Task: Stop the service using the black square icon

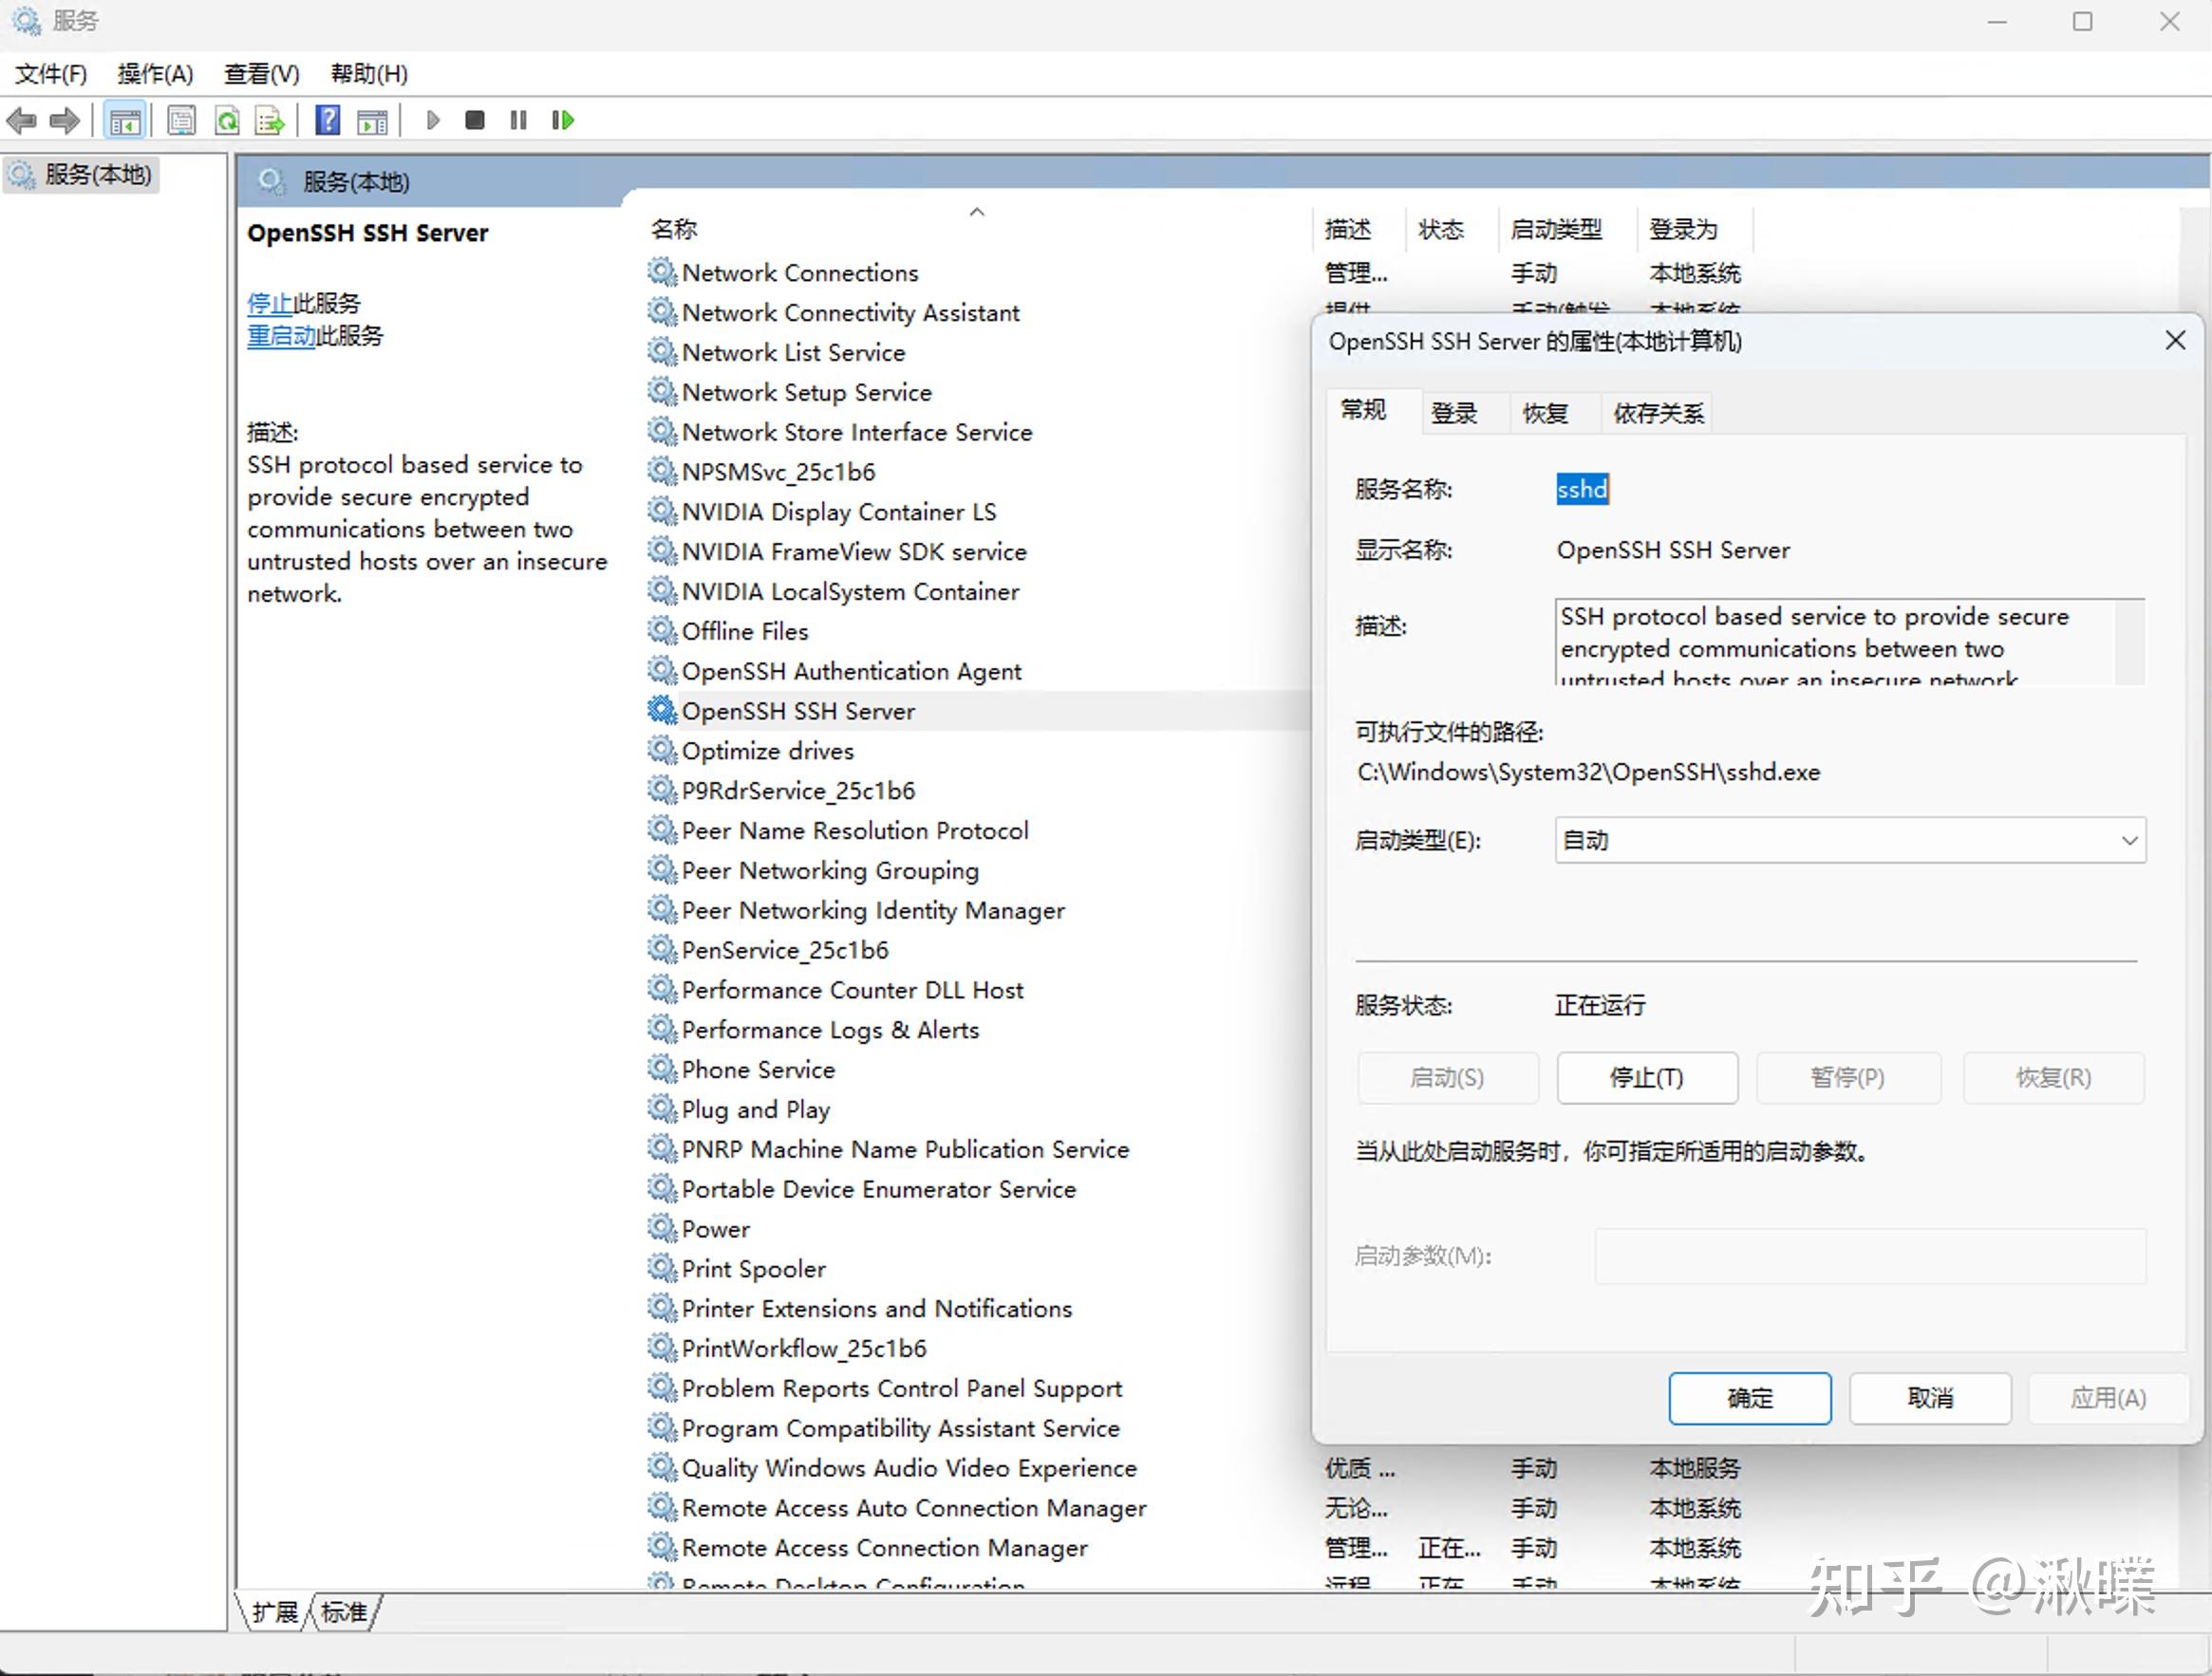Action: (474, 120)
